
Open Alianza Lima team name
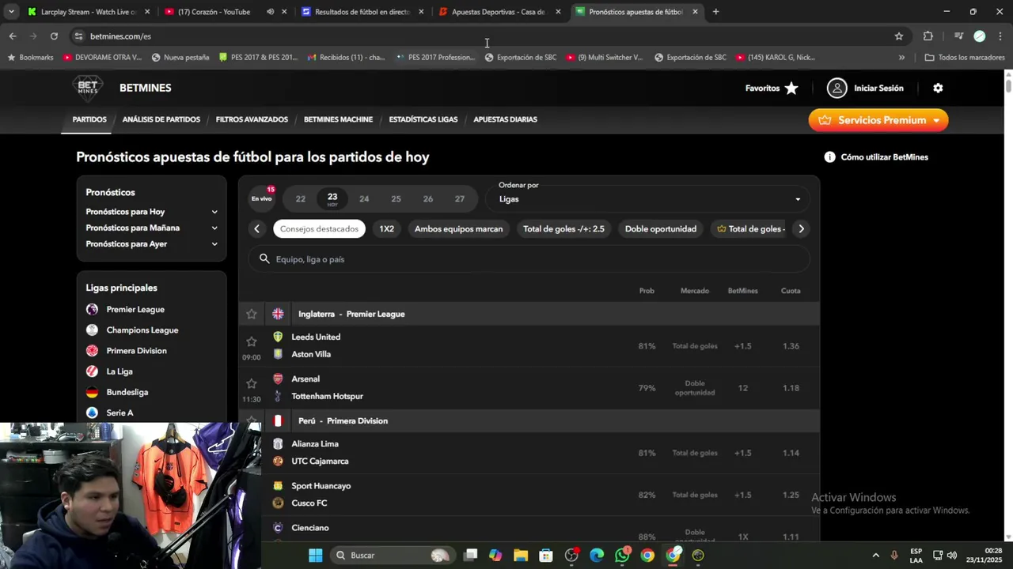[x=315, y=444]
